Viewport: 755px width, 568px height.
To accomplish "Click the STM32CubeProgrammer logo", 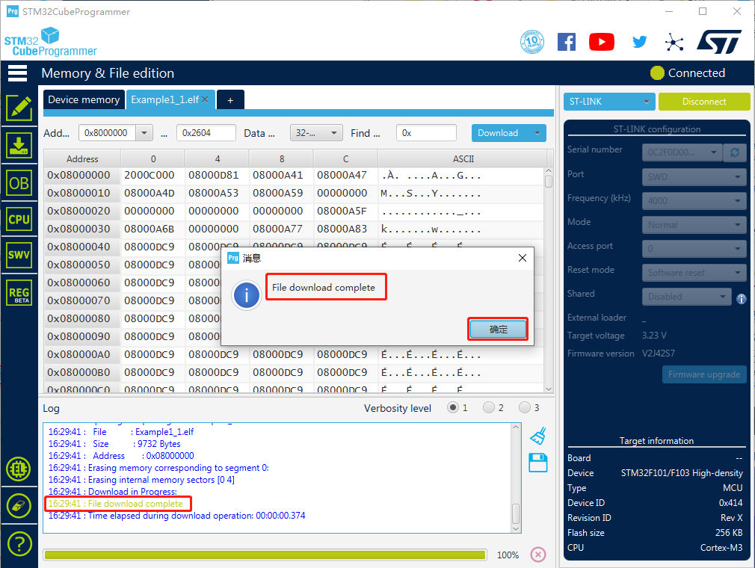I will tap(51, 43).
